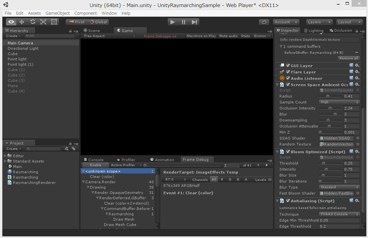This screenshot has height=238, width=368.
Task: Adjust the Bloom Threshold slider
Action: [330, 163]
